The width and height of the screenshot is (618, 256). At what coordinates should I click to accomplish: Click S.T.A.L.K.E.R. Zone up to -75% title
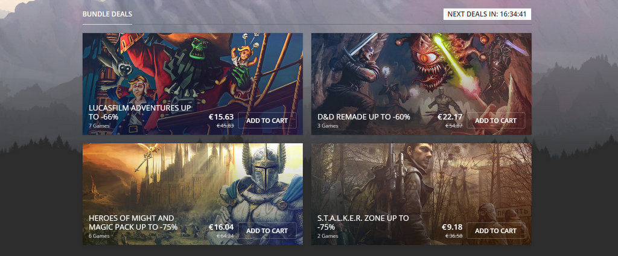point(363,222)
